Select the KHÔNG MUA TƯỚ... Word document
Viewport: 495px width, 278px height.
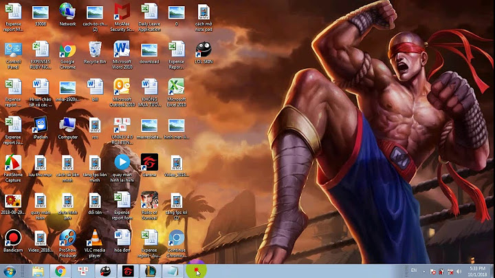click(149, 93)
